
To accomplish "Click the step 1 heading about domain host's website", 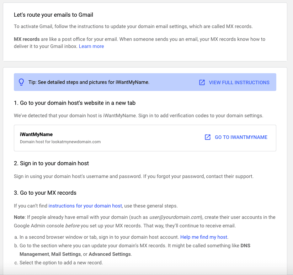I will pos(75,103).
